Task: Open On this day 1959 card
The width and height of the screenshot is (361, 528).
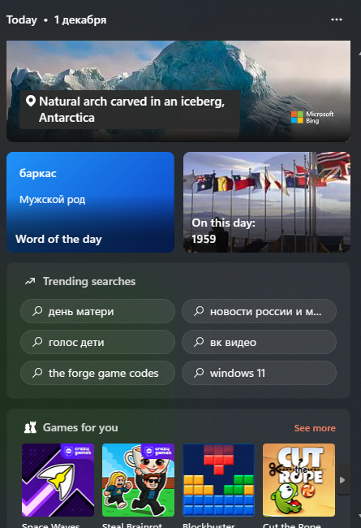Action: [x=267, y=202]
